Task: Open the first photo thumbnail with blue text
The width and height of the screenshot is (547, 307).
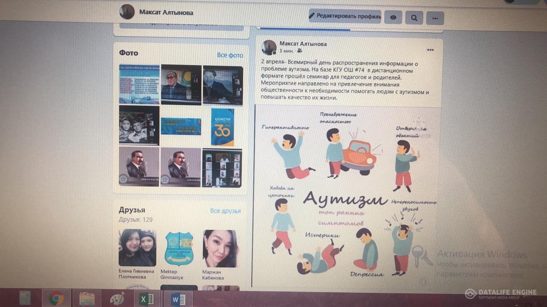Action: coord(139,84)
